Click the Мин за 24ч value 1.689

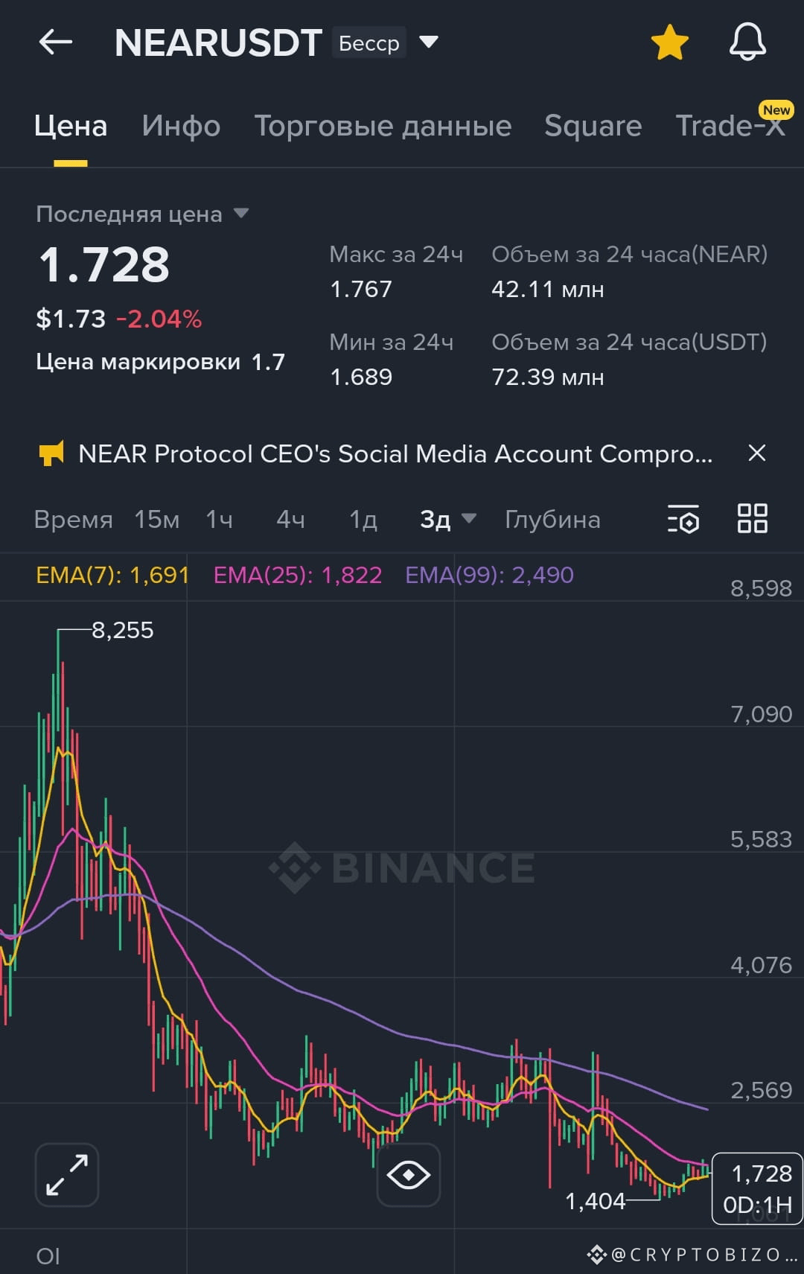coord(361,377)
